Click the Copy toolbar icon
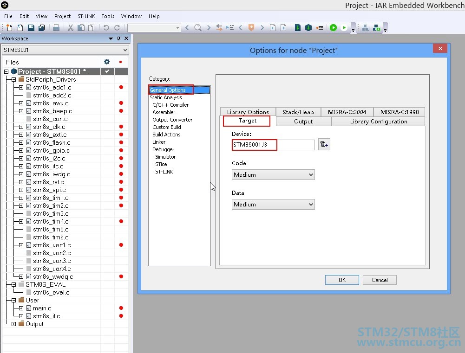 tap(81, 28)
